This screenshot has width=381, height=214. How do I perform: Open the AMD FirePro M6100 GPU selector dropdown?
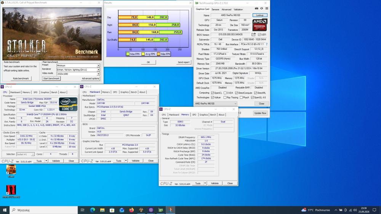[216, 103]
